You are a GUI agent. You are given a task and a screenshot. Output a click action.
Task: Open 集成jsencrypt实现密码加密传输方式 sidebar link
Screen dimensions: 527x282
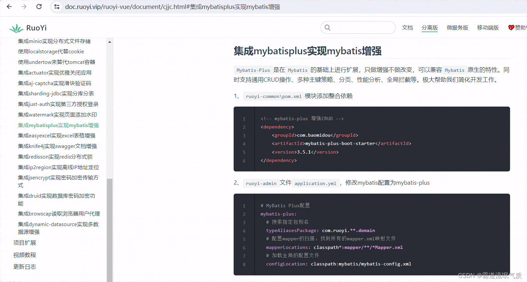[58, 181]
